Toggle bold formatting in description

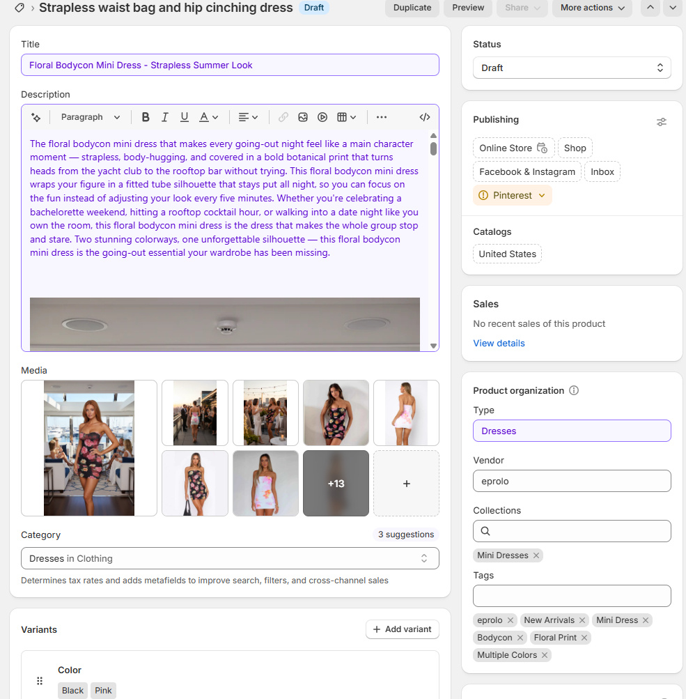pyautogui.click(x=146, y=117)
